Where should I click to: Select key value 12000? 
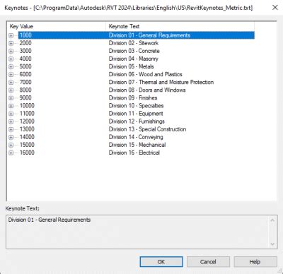[27, 121]
